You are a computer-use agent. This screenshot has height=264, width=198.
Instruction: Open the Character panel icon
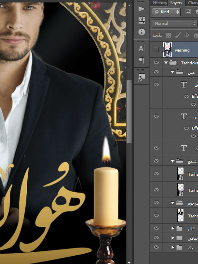(141, 49)
